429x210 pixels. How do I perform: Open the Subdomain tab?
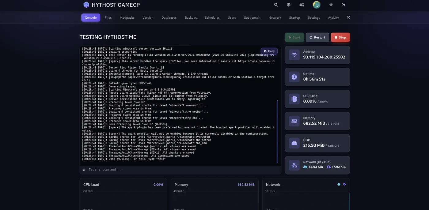252,17
